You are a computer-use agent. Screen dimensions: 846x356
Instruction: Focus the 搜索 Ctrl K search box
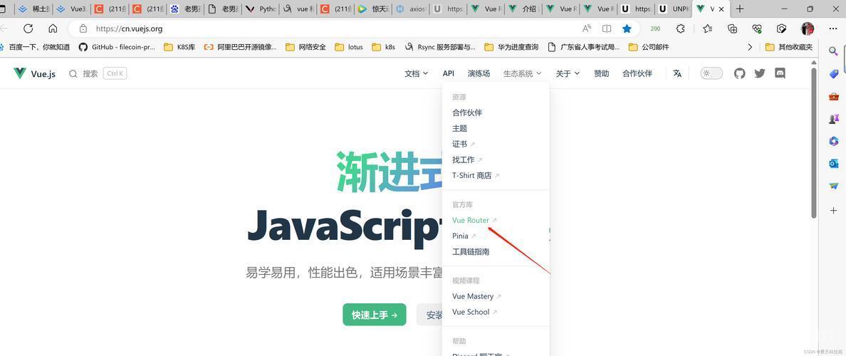pyautogui.click(x=98, y=73)
